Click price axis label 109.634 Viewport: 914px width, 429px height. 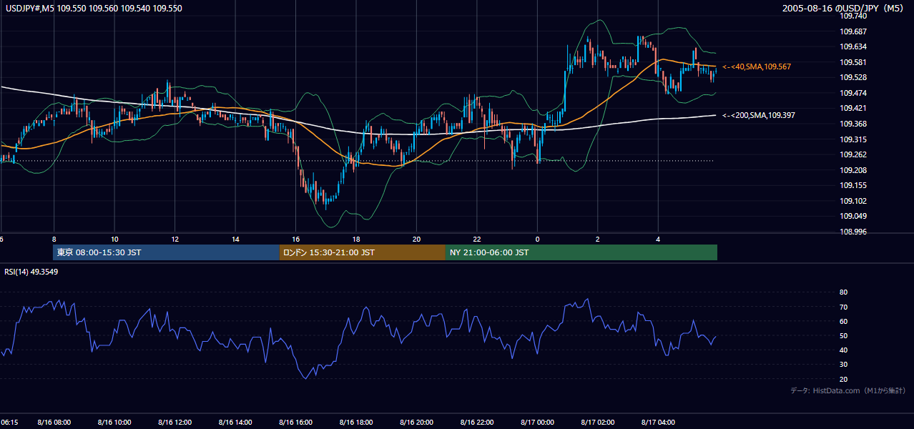852,46
